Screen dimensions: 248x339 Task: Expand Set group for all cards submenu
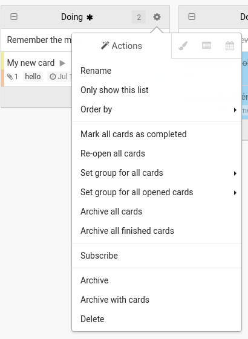coord(235,173)
